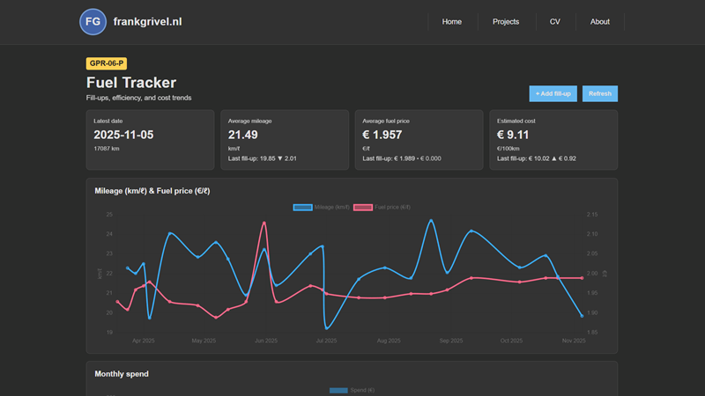Click the Spend (€) legend box
The image size is (705, 396).
click(x=339, y=390)
